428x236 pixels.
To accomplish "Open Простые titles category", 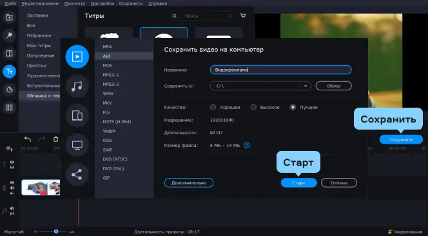I will 36,66.
